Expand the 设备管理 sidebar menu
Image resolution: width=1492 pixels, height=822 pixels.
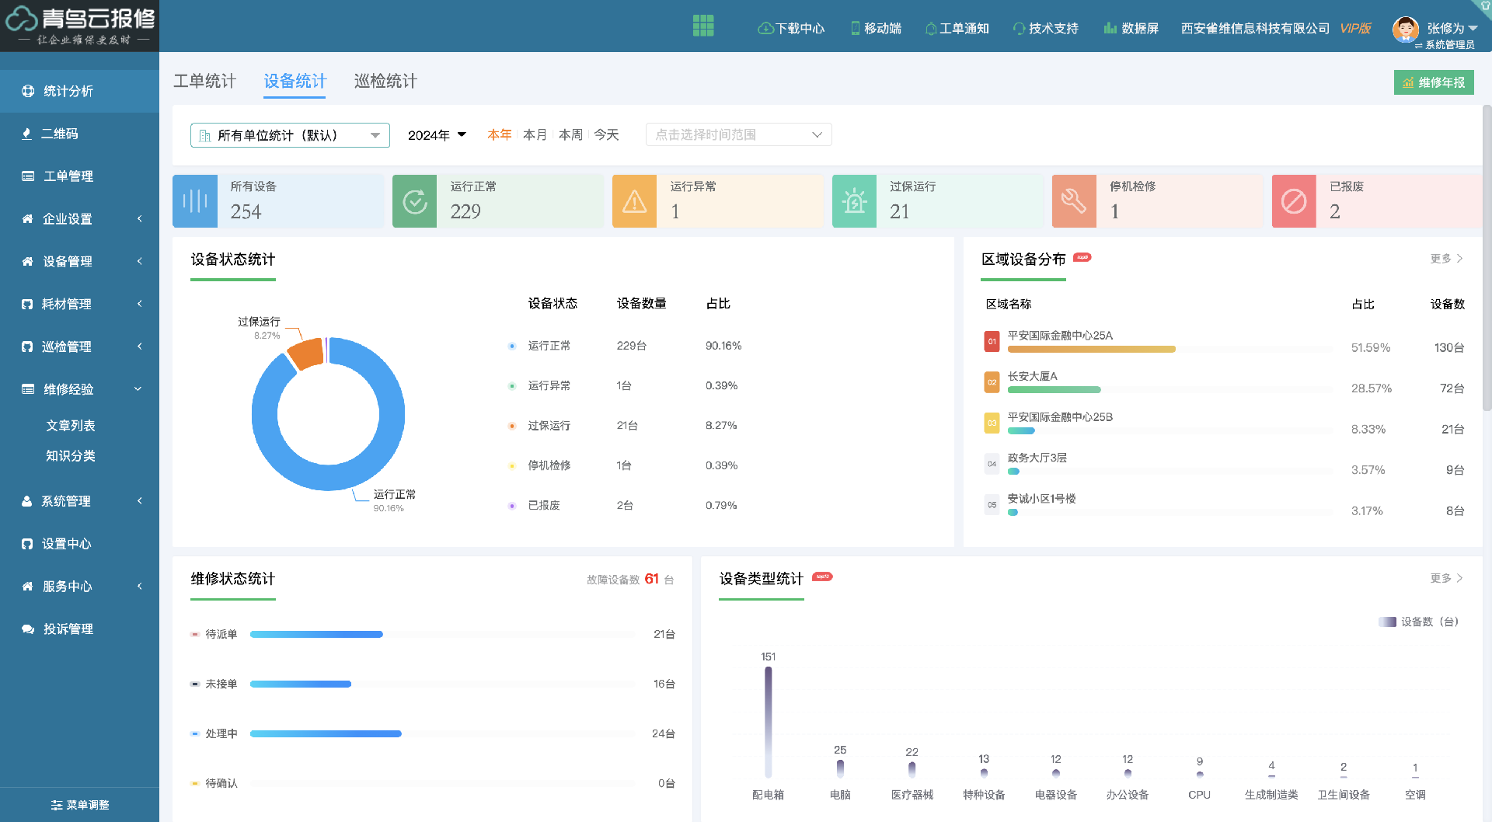[x=79, y=262]
